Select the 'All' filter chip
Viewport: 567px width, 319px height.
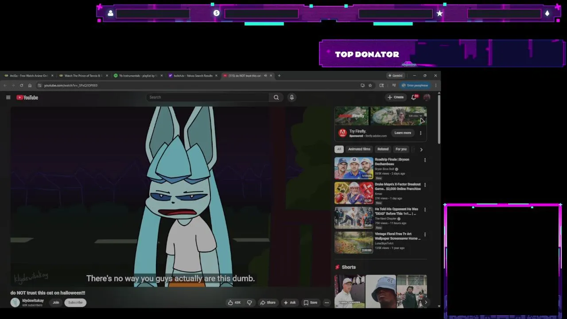pyautogui.click(x=339, y=149)
